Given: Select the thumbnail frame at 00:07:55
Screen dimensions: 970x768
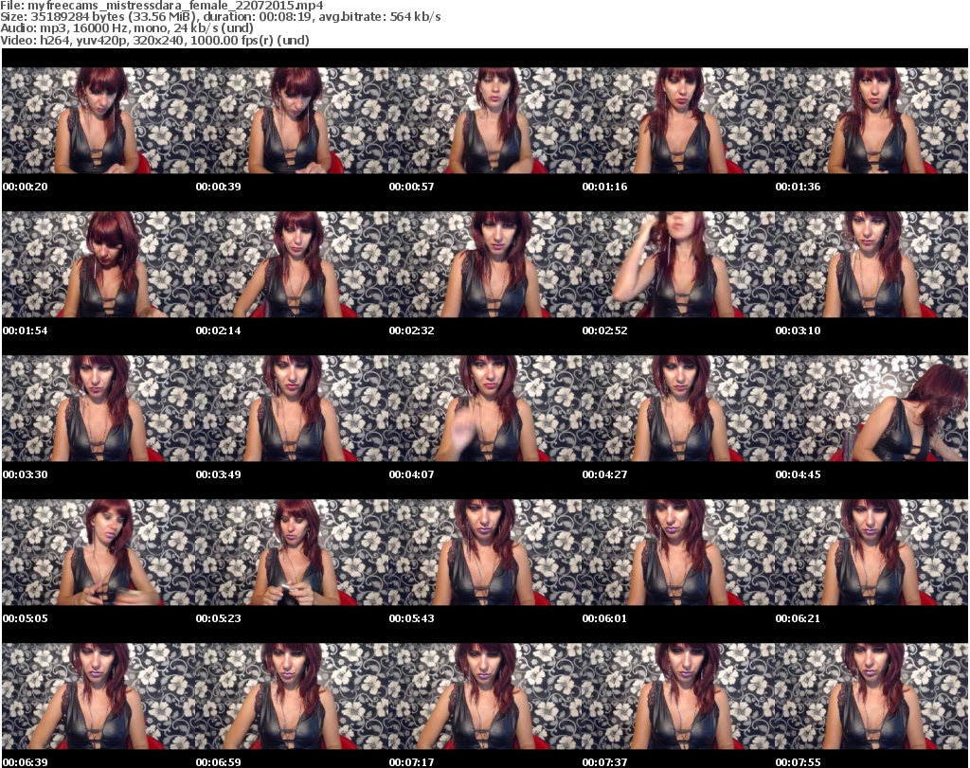Looking at the screenshot, I should (871, 696).
